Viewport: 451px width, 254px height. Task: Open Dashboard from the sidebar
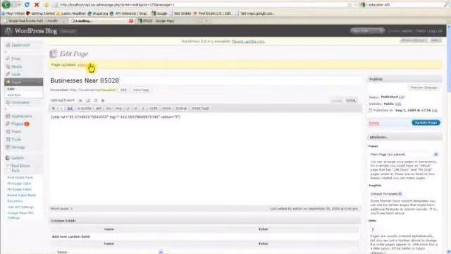click(20, 45)
